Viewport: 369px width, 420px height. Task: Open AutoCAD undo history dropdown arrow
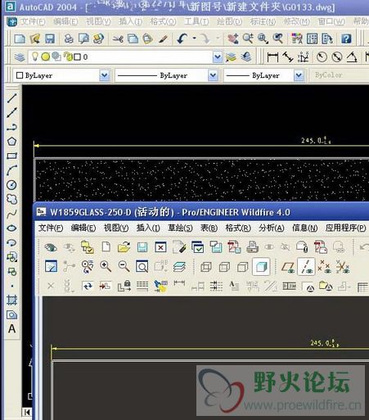194,38
